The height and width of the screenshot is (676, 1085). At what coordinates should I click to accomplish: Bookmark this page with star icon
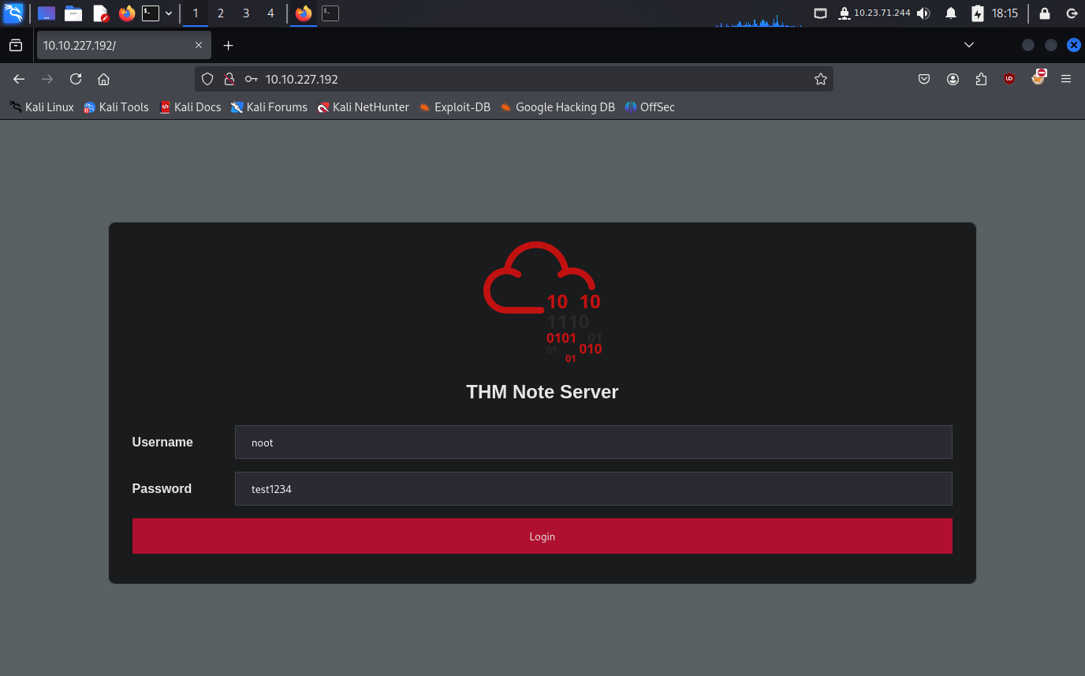click(x=820, y=79)
